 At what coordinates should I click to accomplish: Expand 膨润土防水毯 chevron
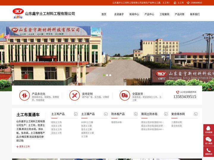pyautogui.click(x=166, y=114)
